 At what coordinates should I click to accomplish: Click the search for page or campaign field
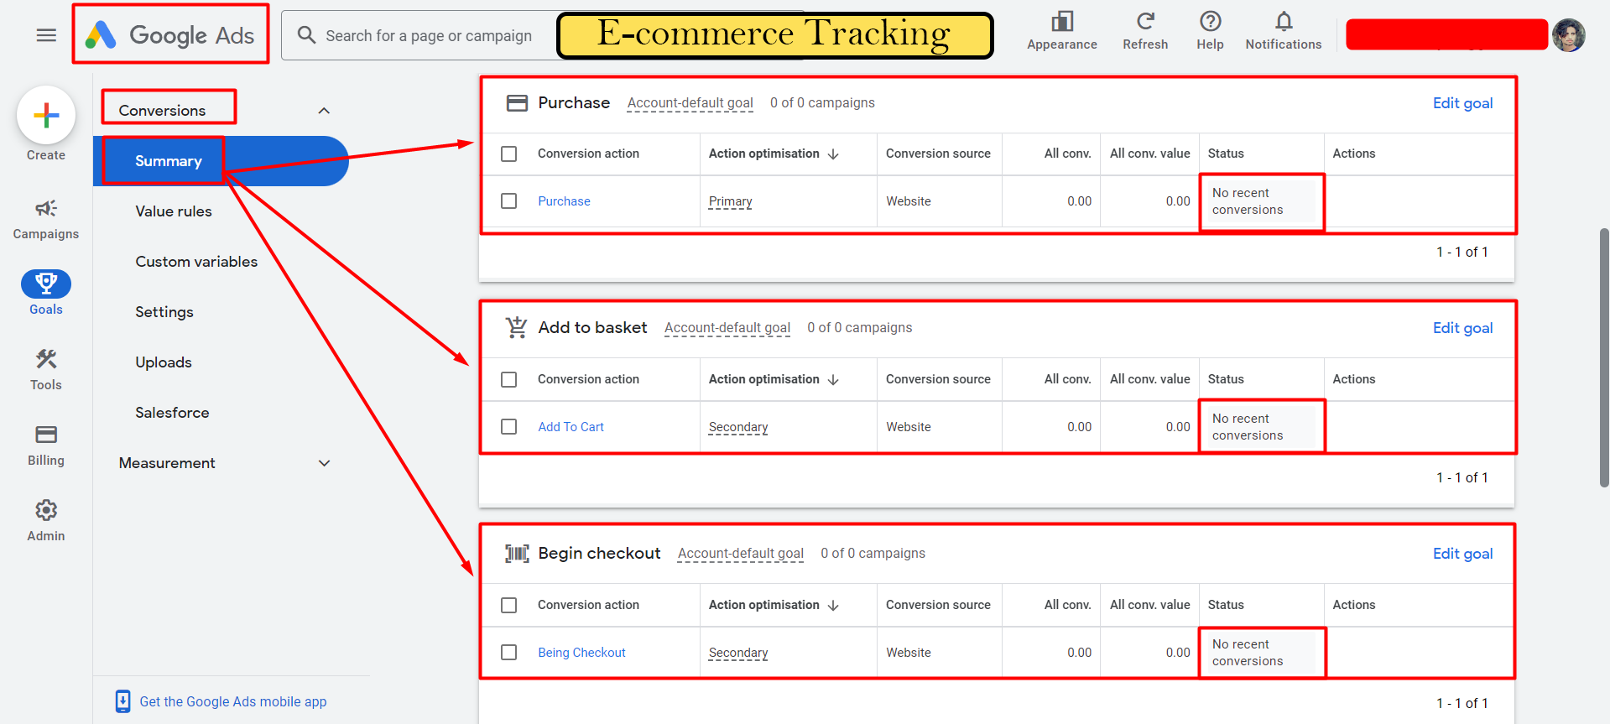tap(428, 36)
